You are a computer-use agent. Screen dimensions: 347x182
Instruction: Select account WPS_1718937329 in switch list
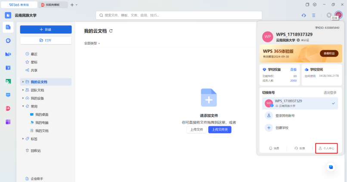coord(300,103)
